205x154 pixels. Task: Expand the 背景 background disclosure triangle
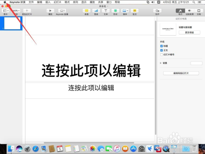point(161,63)
